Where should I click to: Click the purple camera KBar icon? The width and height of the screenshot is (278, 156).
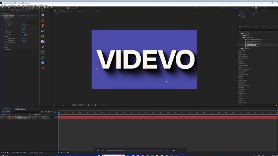[43, 41]
